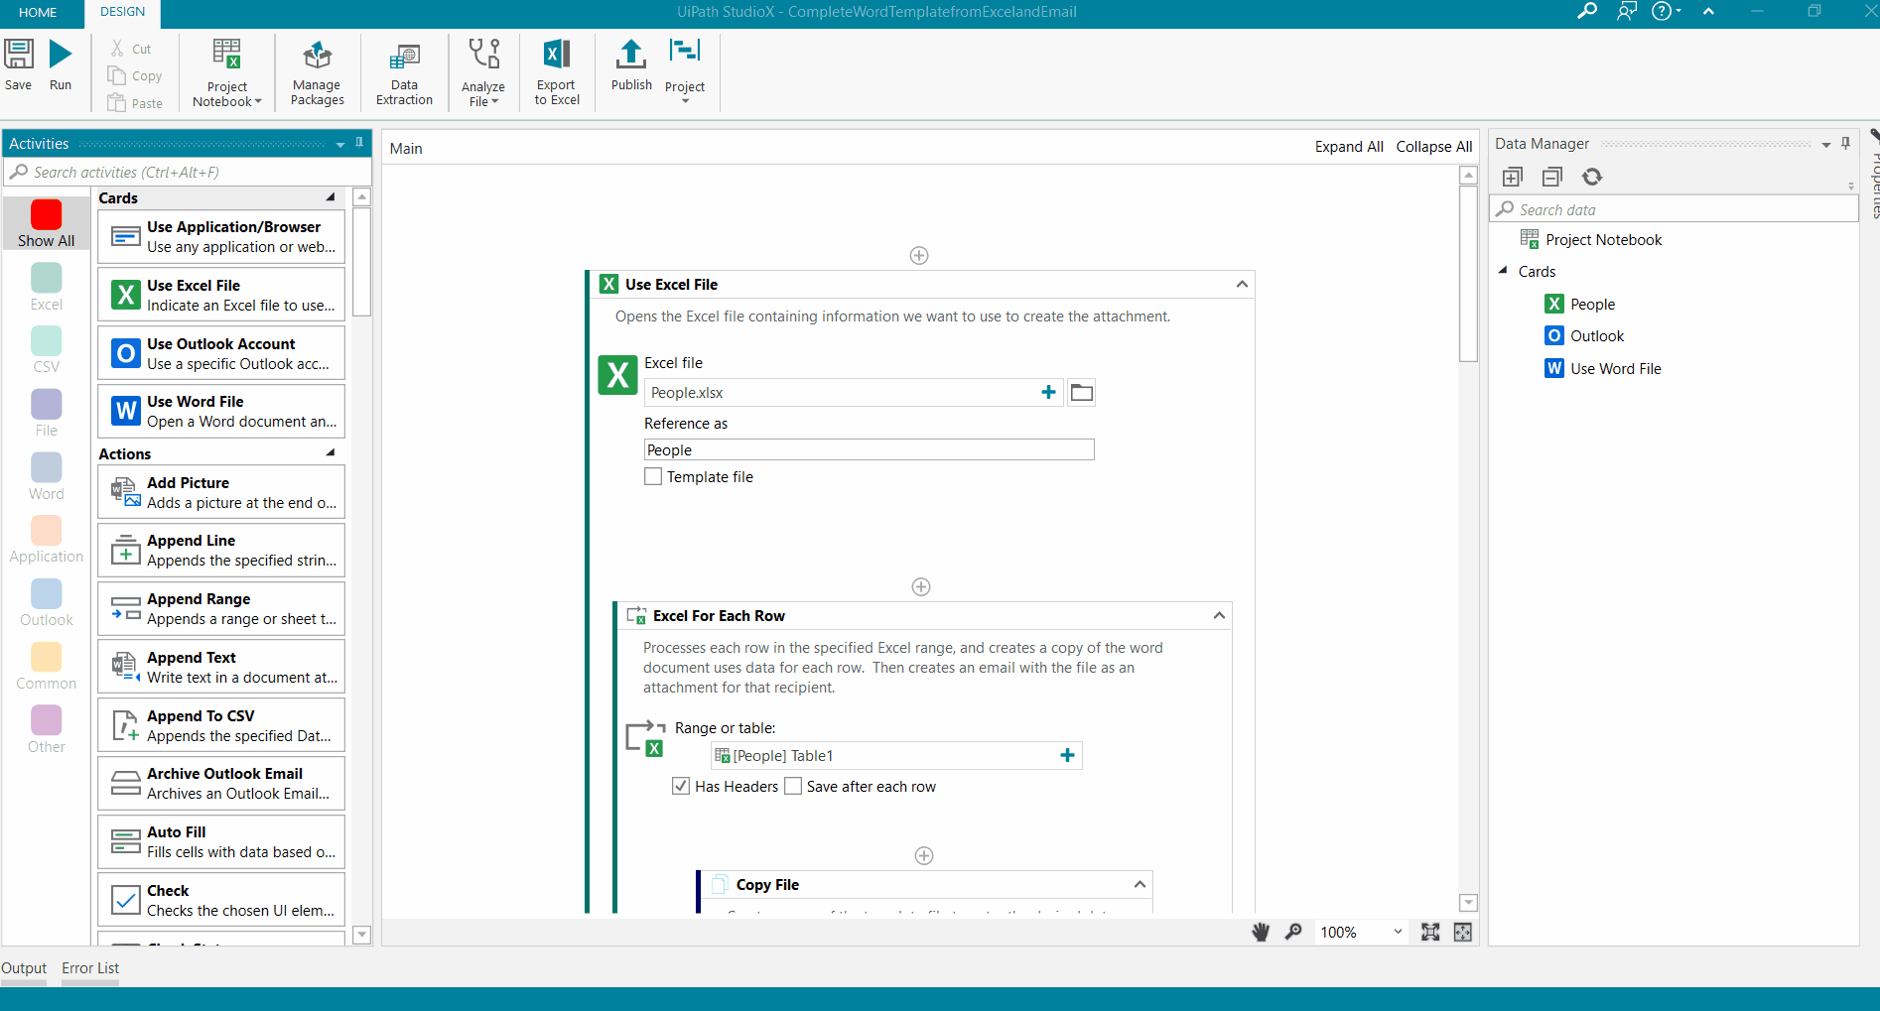Select the Use Application/Browser card
1880x1011 pixels.
221,237
